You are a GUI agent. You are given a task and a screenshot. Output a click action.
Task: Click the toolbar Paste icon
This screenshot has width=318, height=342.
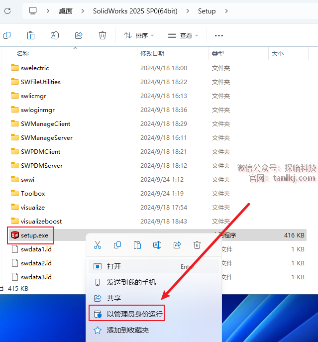[31, 35]
